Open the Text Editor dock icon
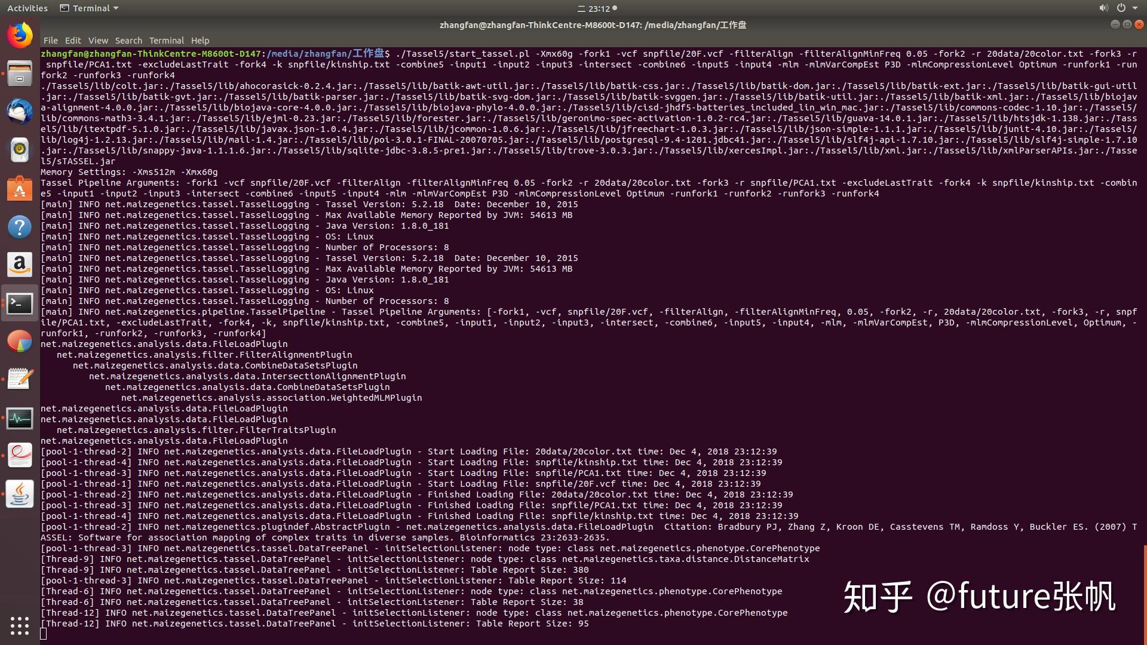This screenshot has height=645, width=1147. (20, 379)
